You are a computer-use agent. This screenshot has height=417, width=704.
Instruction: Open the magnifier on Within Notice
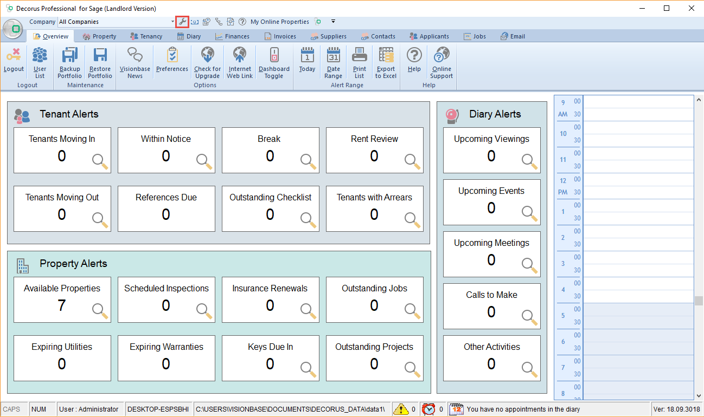pyautogui.click(x=204, y=162)
